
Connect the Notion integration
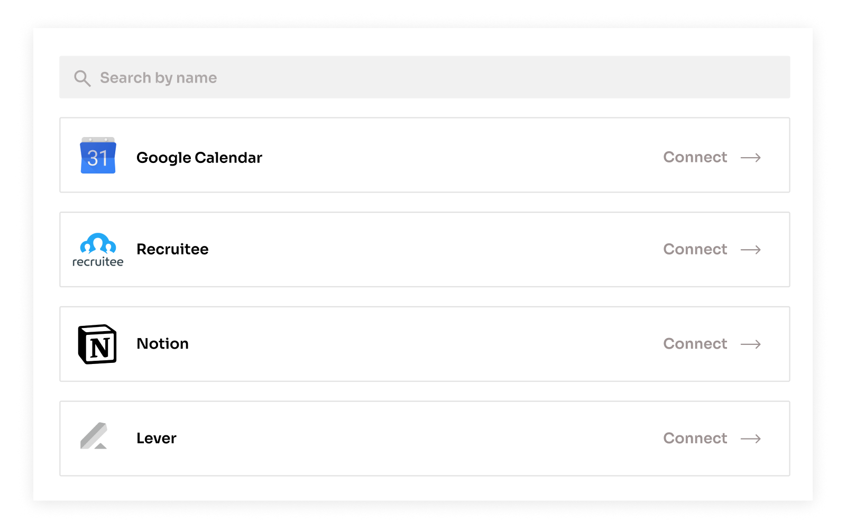pyautogui.click(x=695, y=344)
